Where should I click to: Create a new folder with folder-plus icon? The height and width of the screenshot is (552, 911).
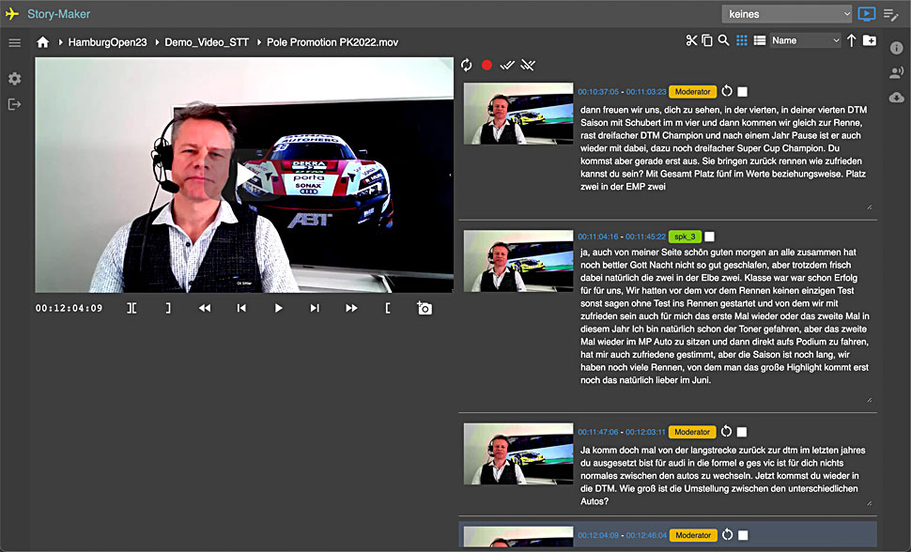870,40
